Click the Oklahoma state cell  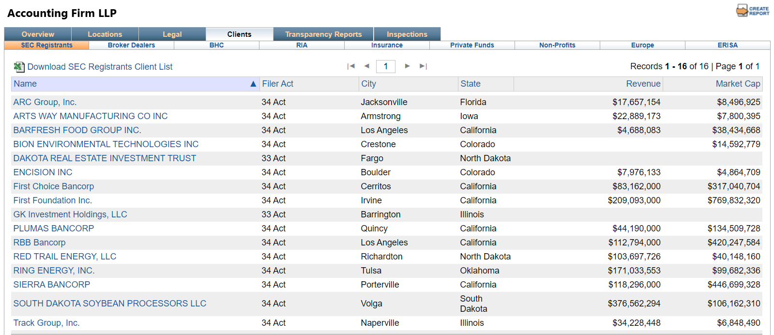[480, 271]
